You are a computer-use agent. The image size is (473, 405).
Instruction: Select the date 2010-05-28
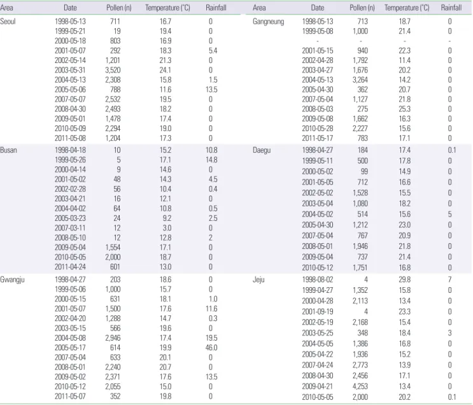pyautogui.click(x=318, y=129)
